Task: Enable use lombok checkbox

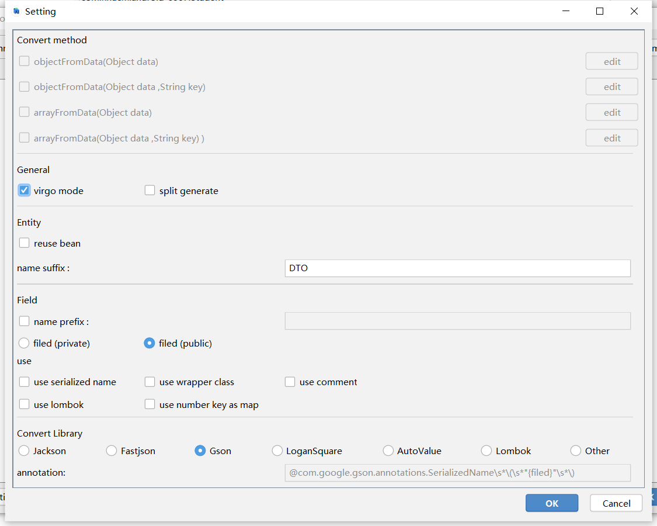Action: 25,404
